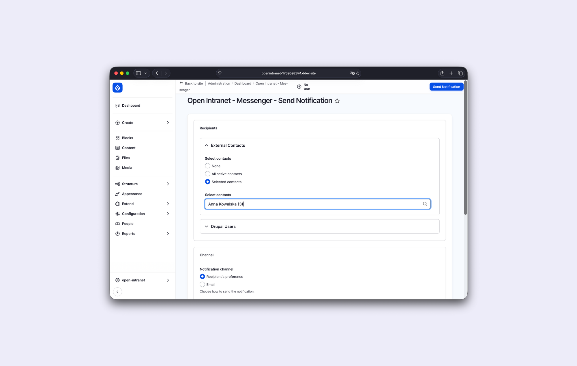Choose All active contacts option
This screenshot has height=366, width=577.
[207, 174]
